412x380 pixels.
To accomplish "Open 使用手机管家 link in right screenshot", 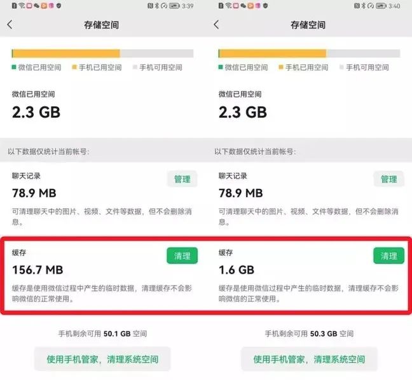I will (309, 359).
